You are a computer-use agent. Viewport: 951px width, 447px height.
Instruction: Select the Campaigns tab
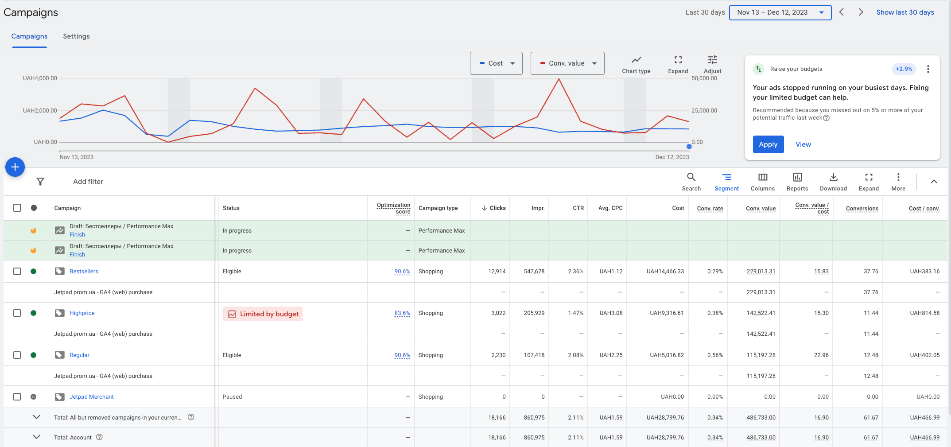(29, 36)
